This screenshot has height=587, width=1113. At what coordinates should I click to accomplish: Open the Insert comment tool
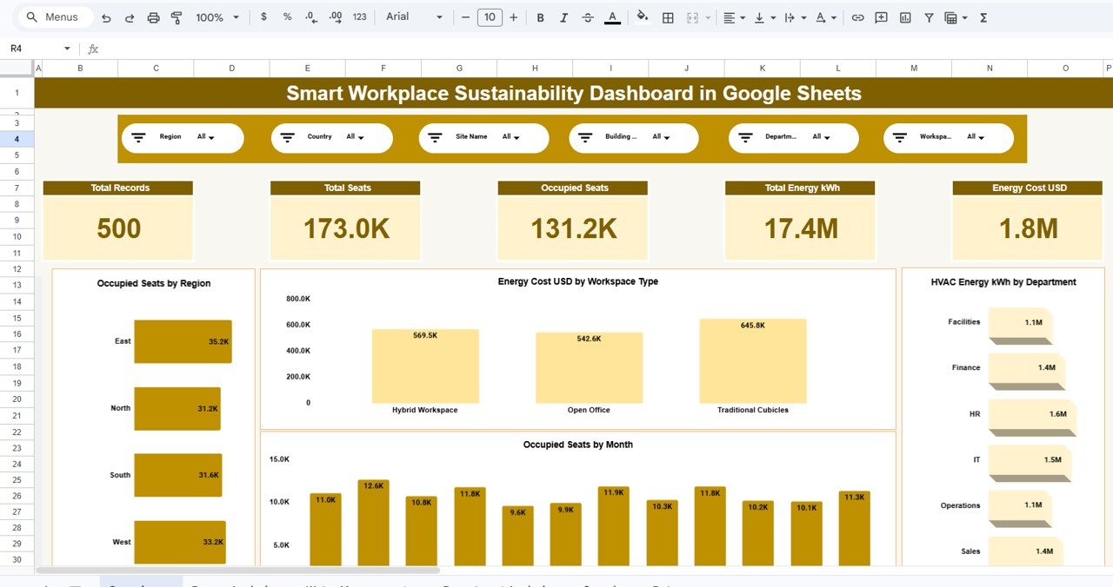881,16
